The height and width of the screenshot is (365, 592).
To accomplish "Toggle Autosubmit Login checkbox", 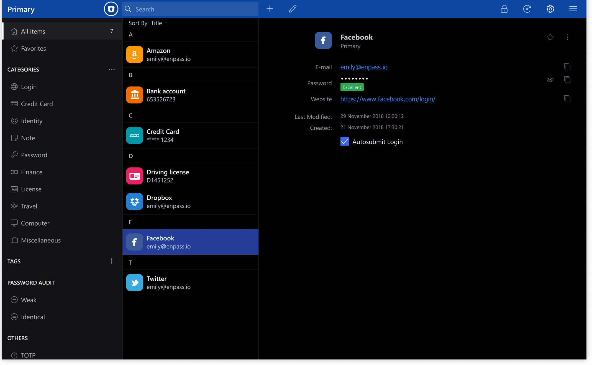I will 345,141.
